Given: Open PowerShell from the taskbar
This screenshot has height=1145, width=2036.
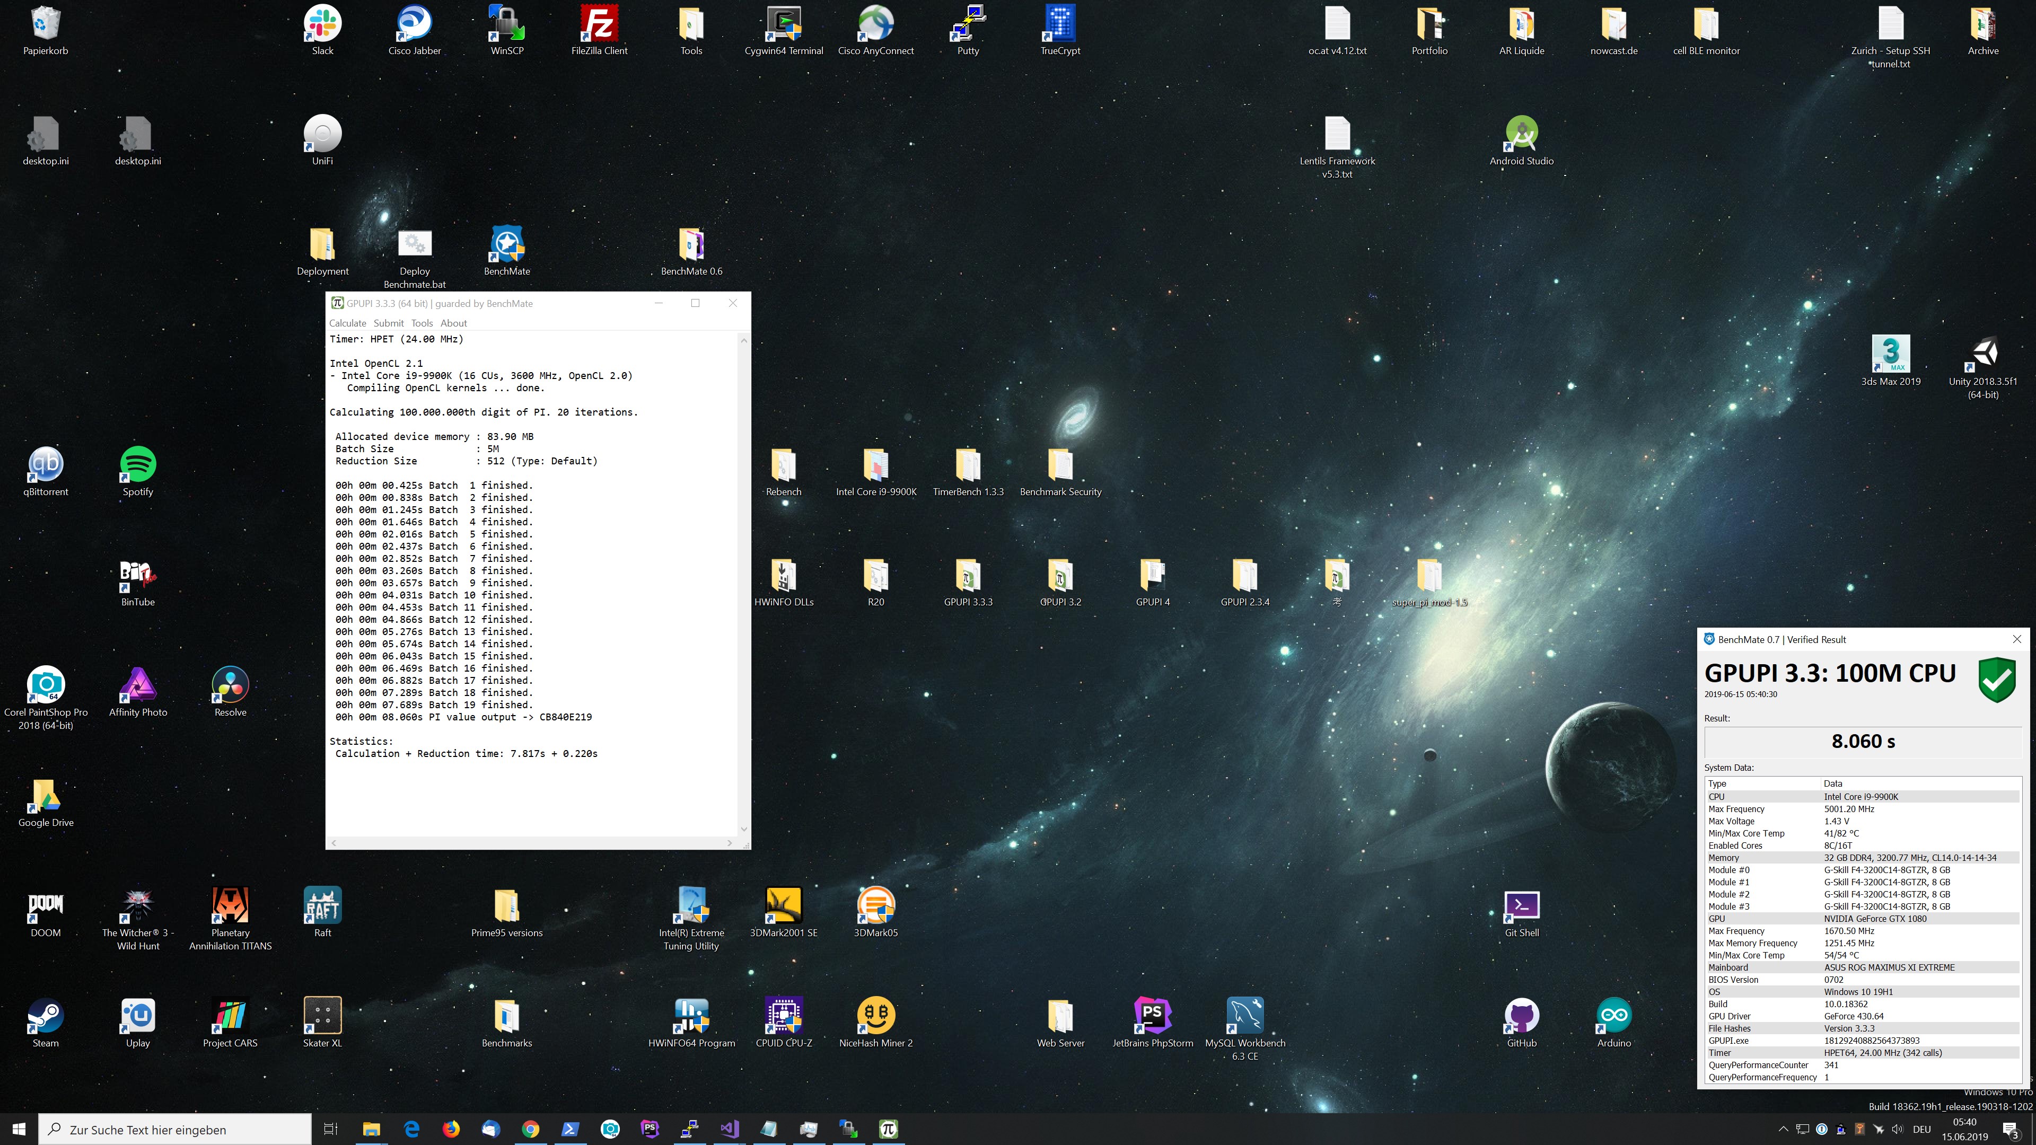Looking at the screenshot, I should (x=570, y=1129).
